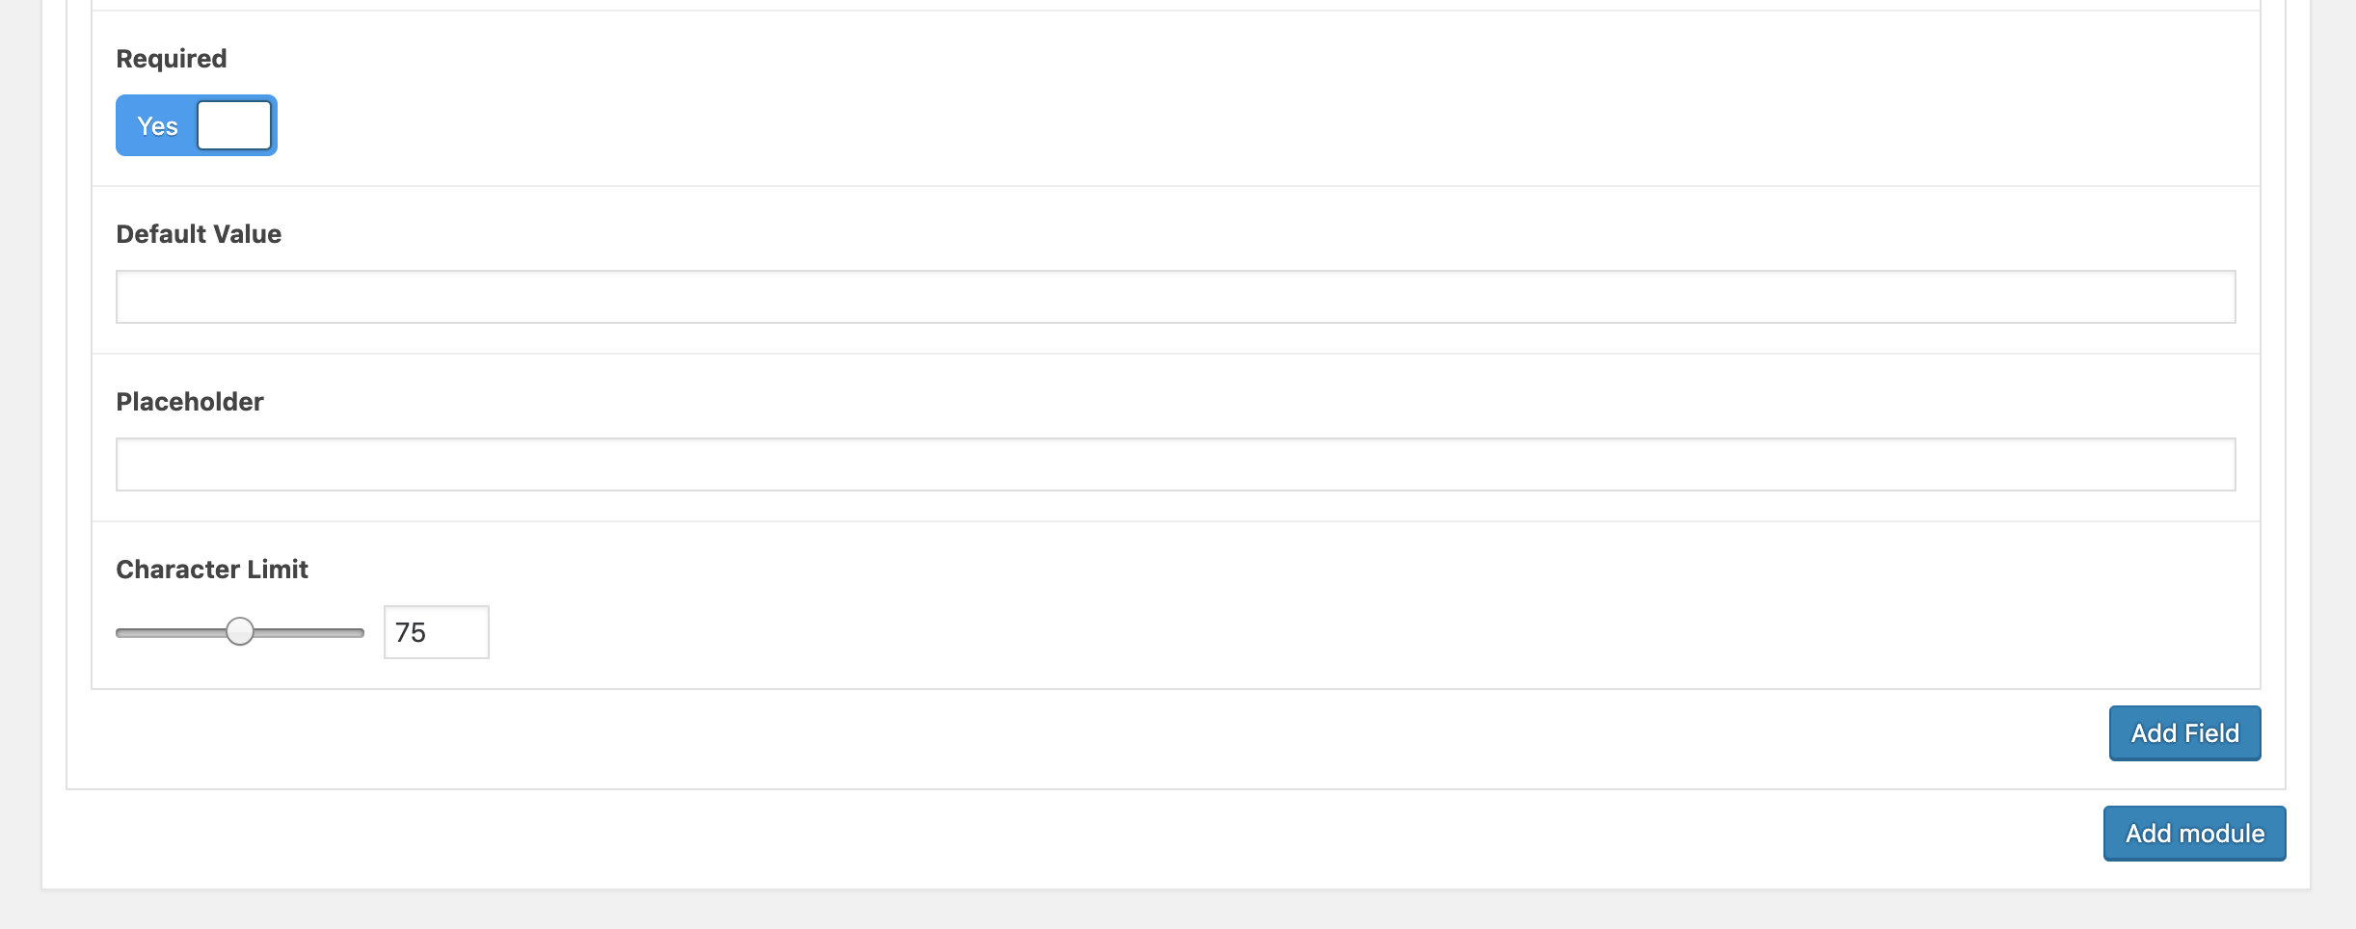Focus the Default Value text field
Viewport: 2356px width, 929px height.
pyautogui.click(x=1175, y=297)
